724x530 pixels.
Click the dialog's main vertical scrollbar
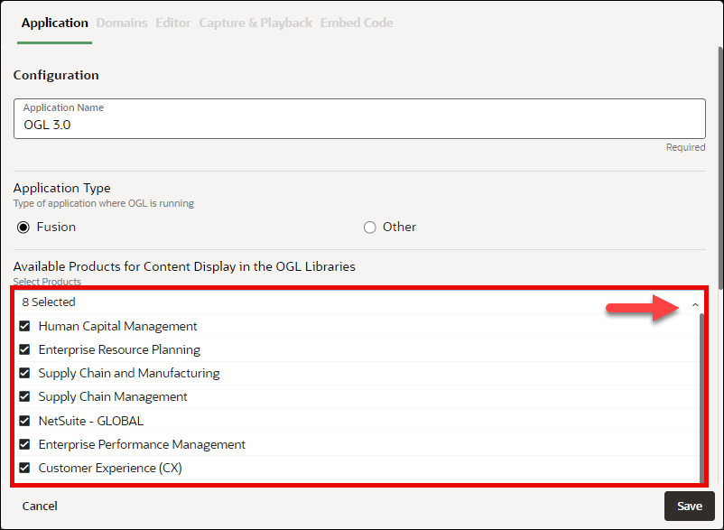(720, 169)
